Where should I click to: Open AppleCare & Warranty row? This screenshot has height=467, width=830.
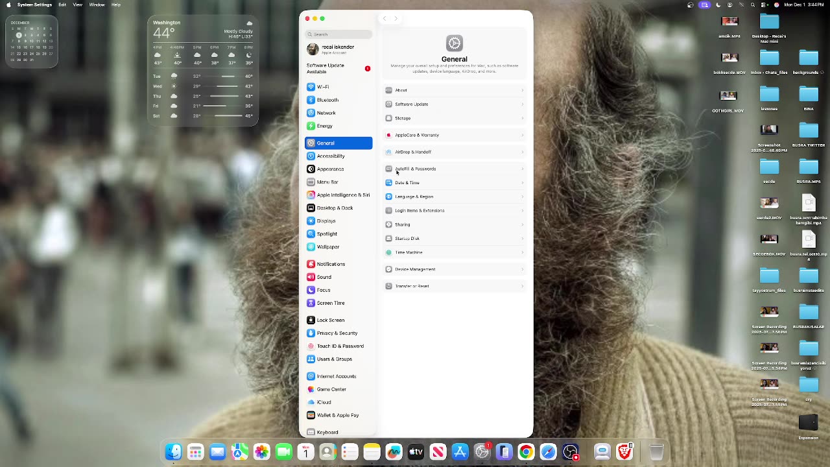454,135
